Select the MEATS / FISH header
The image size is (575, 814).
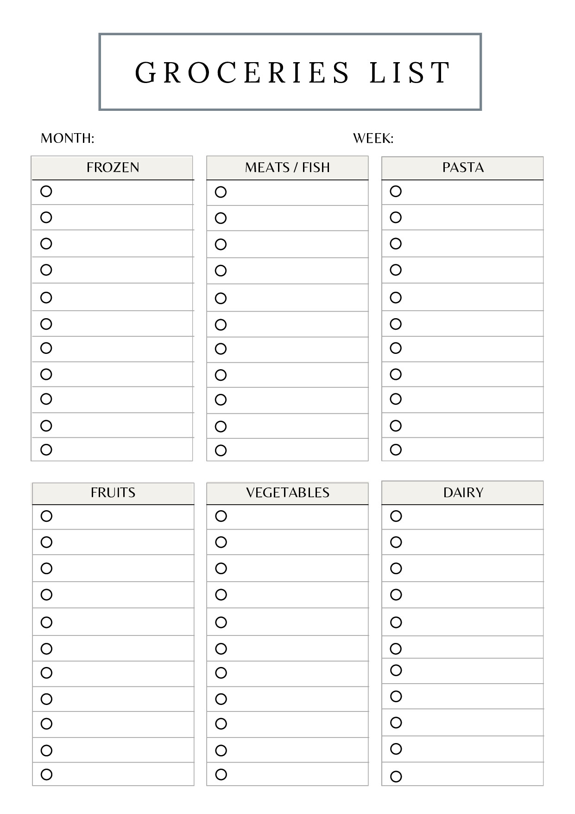287,167
